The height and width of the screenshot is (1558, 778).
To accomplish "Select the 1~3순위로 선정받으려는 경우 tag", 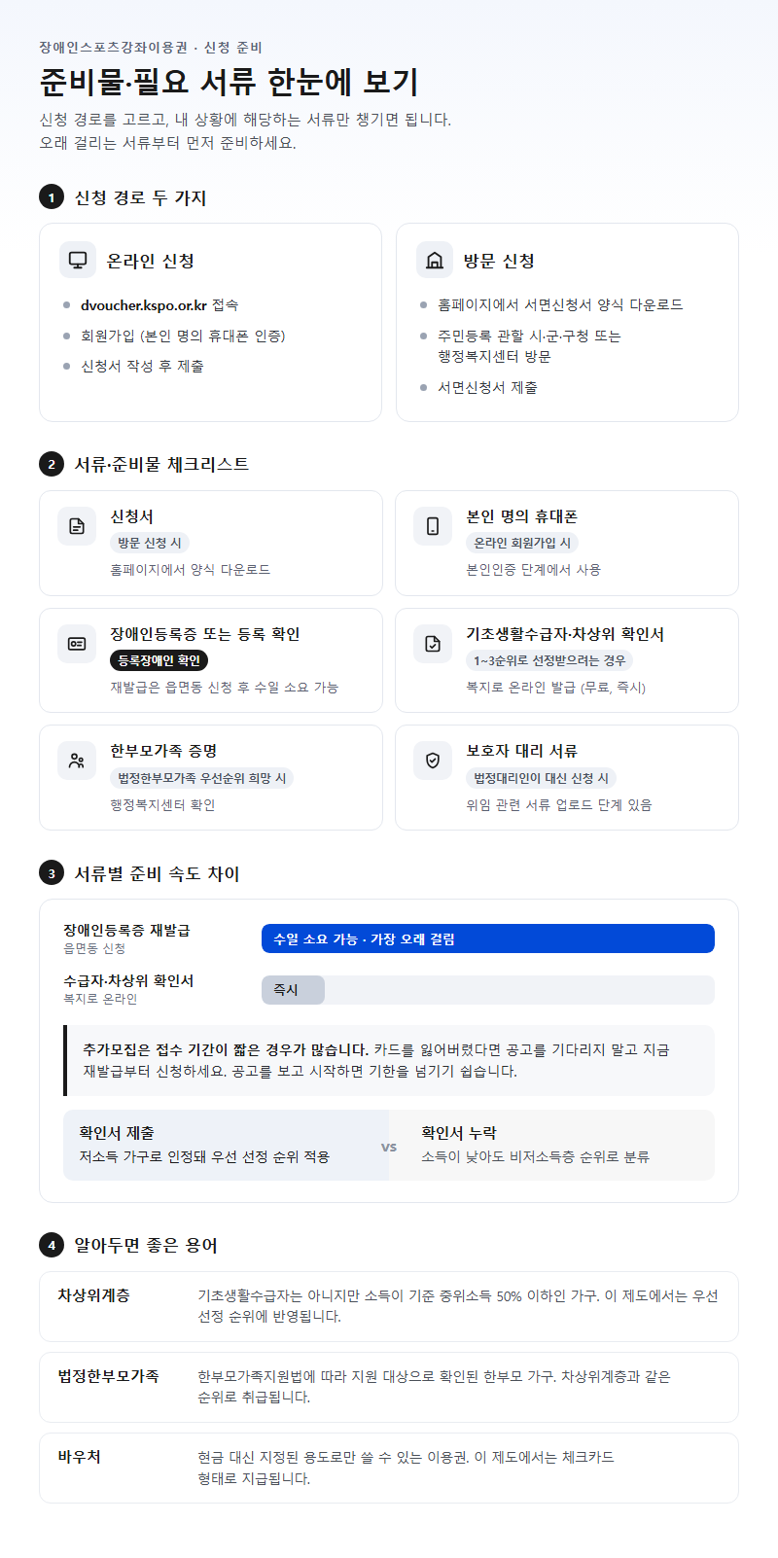I will pos(549,660).
